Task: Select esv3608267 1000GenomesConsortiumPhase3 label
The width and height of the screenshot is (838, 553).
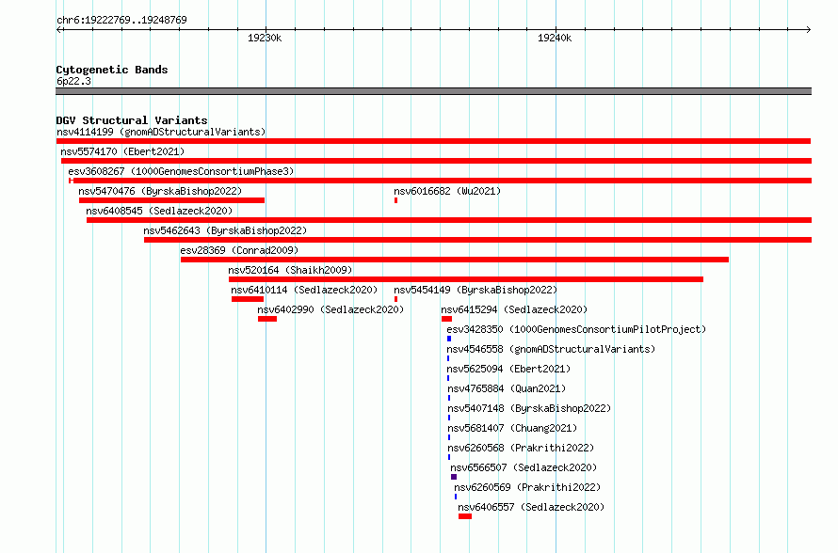Action: (x=181, y=171)
